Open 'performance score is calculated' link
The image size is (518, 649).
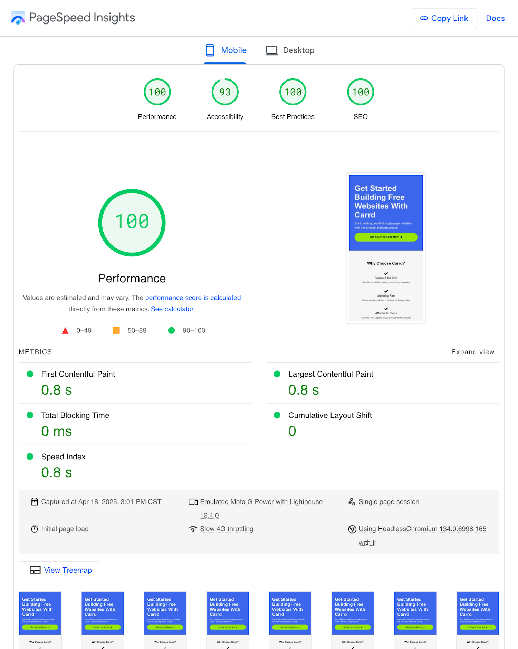pyautogui.click(x=193, y=298)
